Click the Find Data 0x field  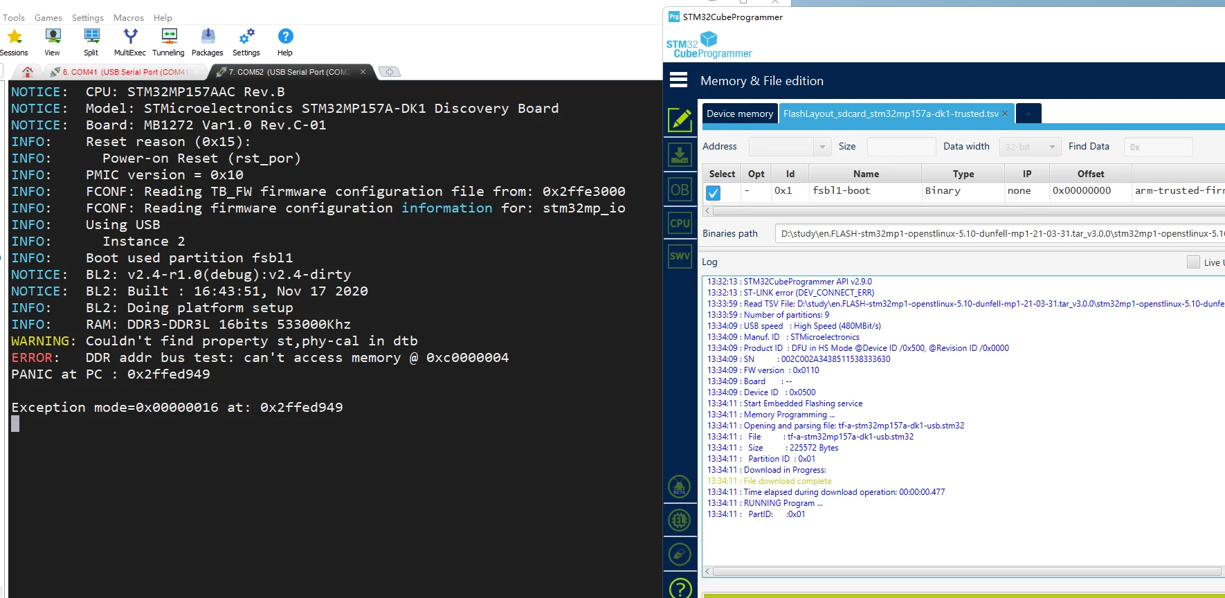coord(1158,147)
